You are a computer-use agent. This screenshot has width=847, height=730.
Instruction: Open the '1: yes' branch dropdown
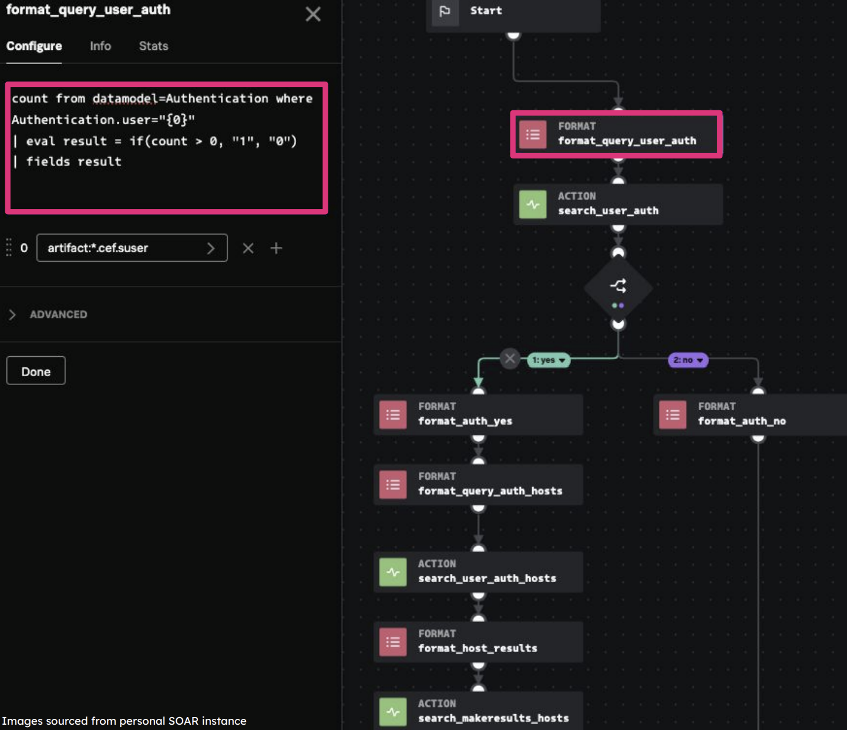coord(549,360)
